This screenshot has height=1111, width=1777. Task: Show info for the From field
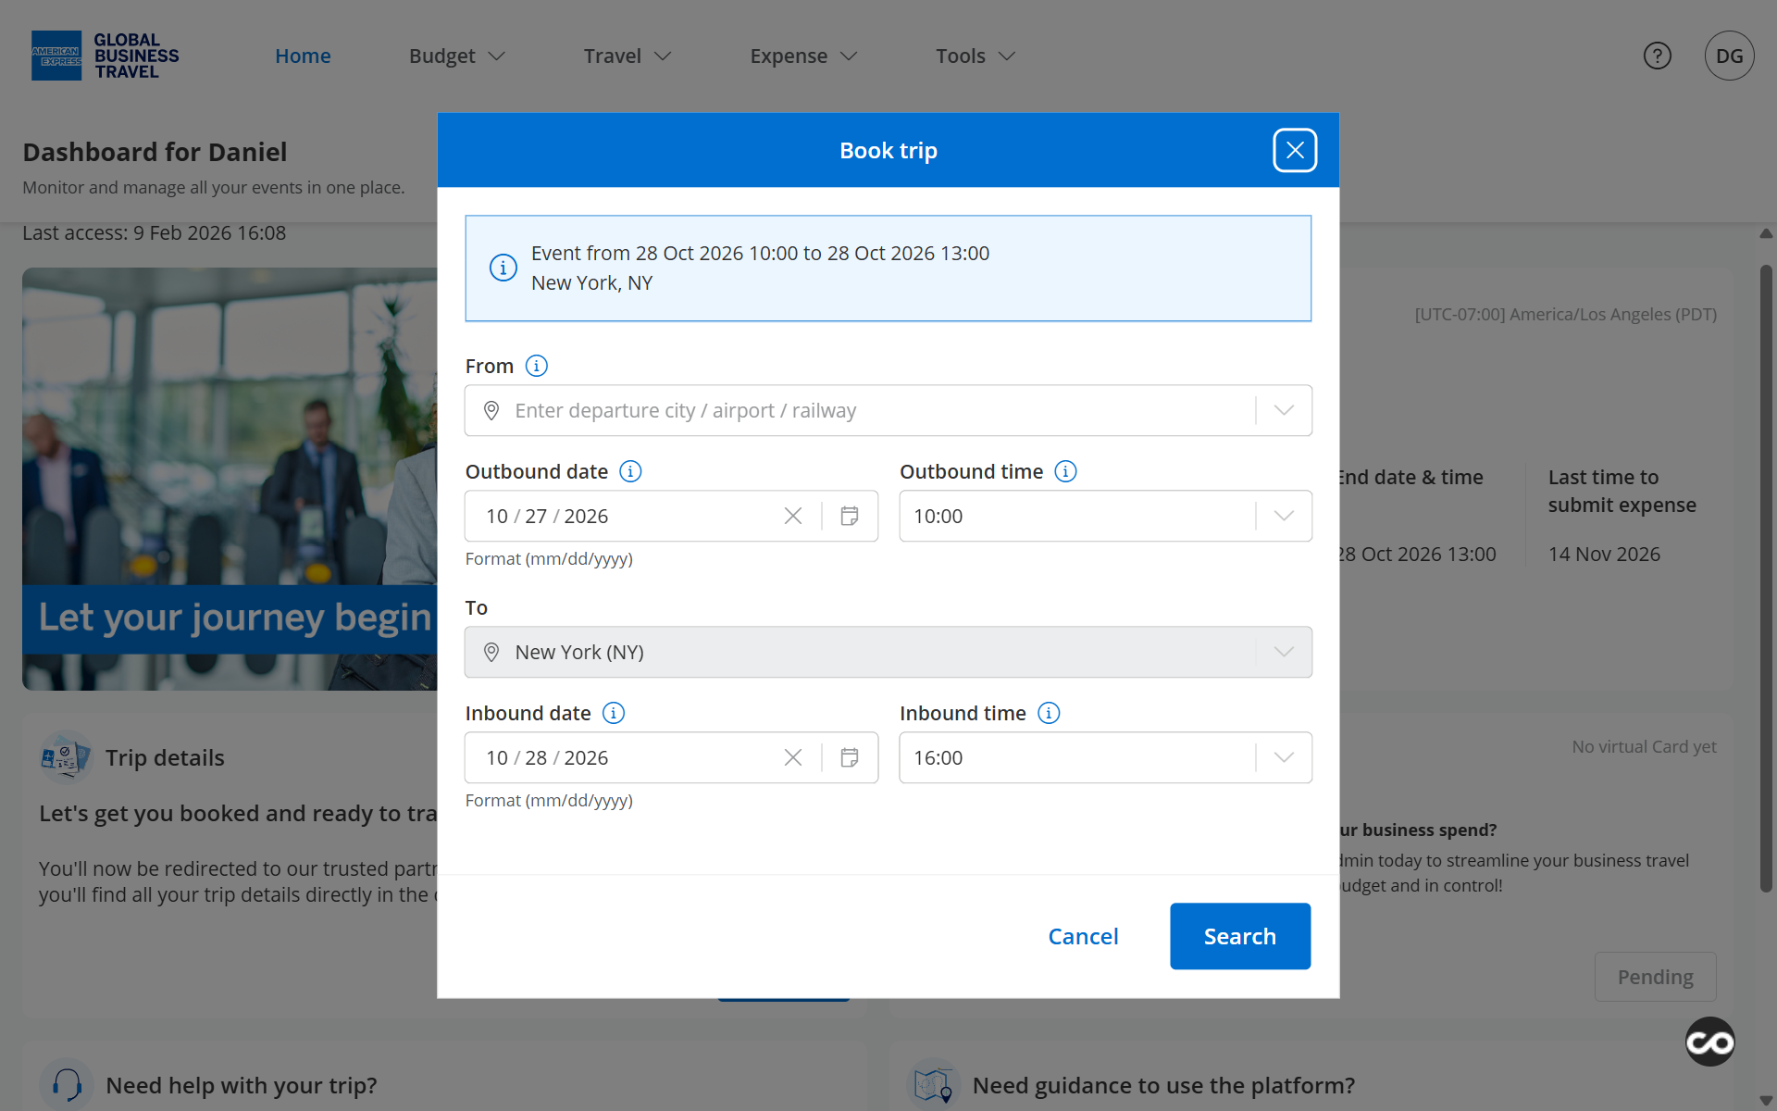[x=536, y=366]
